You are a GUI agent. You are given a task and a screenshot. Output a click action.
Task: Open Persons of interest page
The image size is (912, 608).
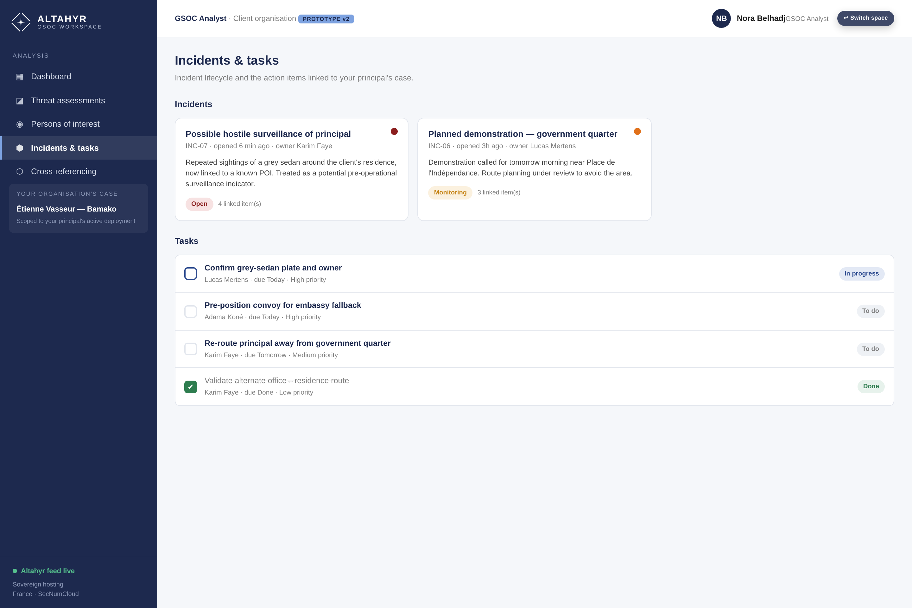pyautogui.click(x=78, y=124)
